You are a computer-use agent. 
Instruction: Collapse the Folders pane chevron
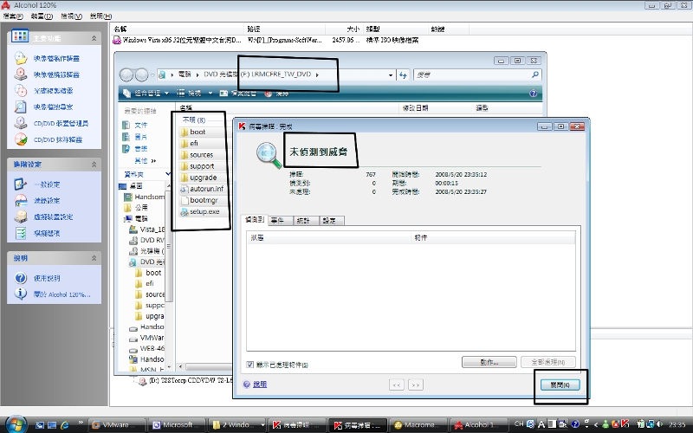(x=167, y=174)
